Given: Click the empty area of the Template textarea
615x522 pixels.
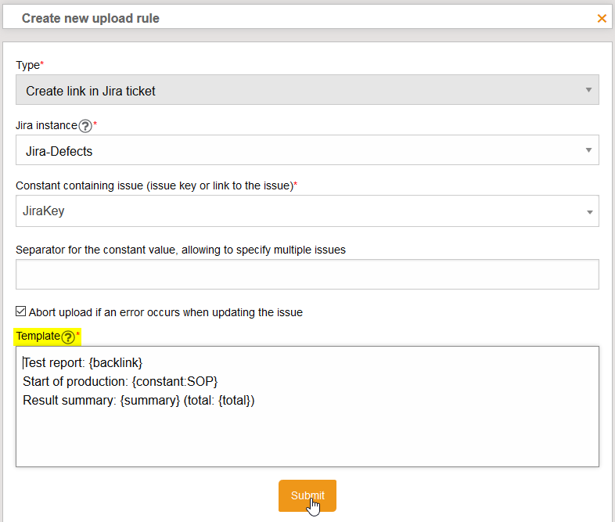Looking at the screenshot, I should (307, 438).
